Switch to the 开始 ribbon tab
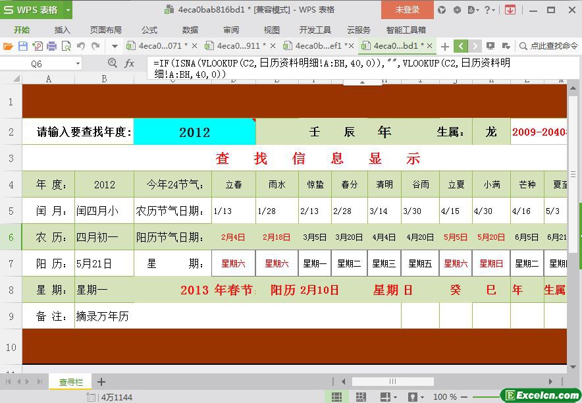 [x=22, y=30]
